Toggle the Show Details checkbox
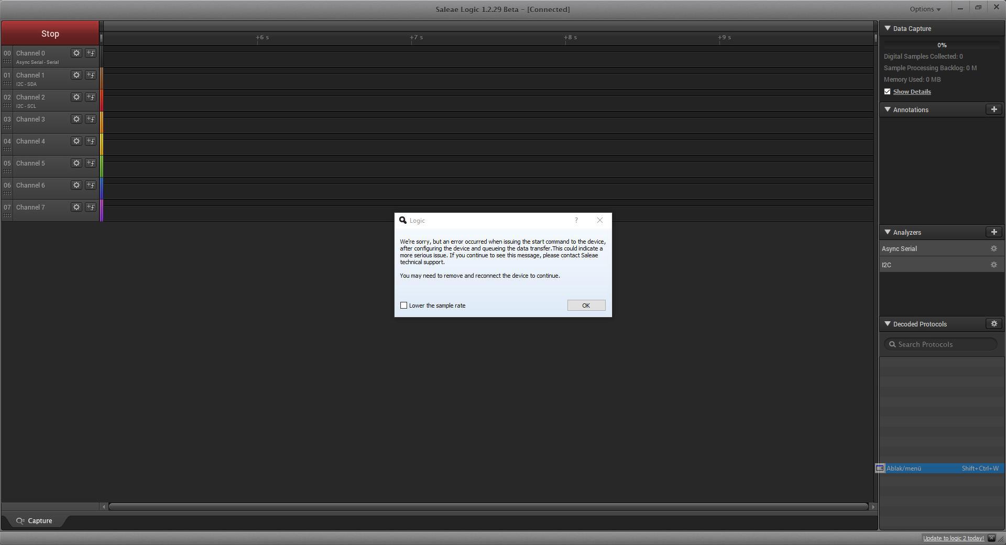Image resolution: width=1006 pixels, height=545 pixels. click(x=887, y=92)
